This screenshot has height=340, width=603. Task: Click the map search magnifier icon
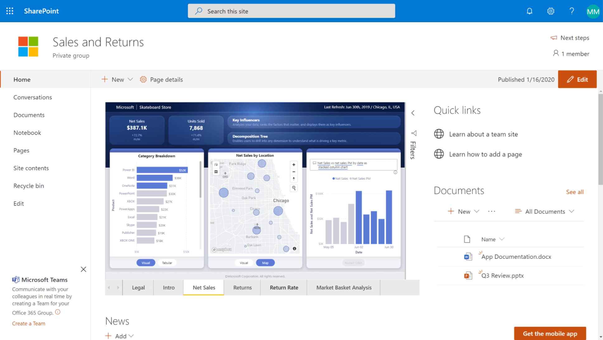coord(294,188)
